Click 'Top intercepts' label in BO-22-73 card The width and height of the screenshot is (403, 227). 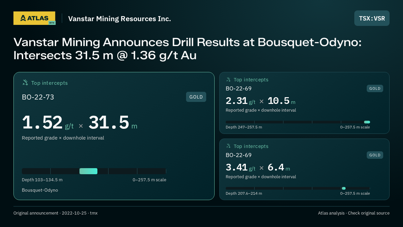(49, 83)
